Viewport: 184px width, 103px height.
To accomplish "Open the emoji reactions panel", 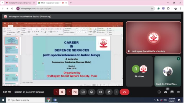I will [x=92, y=92].
